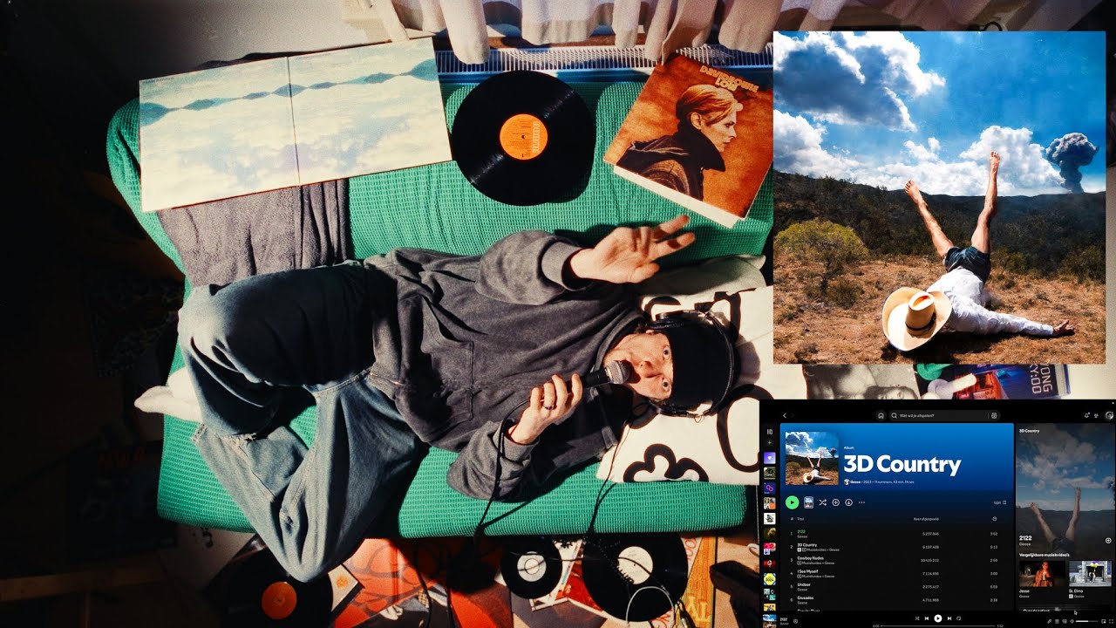This screenshot has width=1116, height=628.
Task: Seek on the playback progress bar
Action: coord(937,626)
